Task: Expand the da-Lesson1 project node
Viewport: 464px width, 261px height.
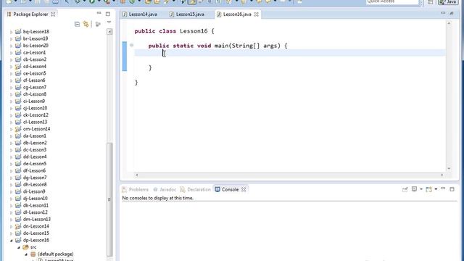Action: [x=12, y=136]
